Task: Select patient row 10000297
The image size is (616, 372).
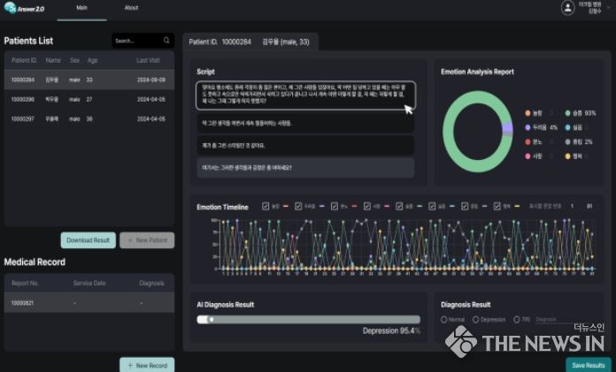Action: click(89, 119)
